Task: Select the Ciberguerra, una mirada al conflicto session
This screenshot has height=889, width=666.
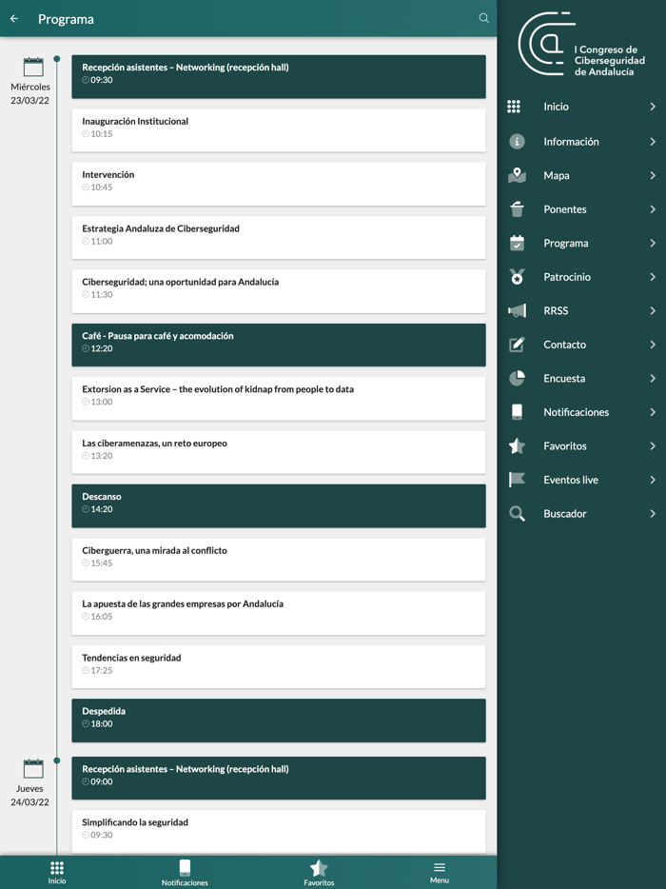Action: (278, 557)
